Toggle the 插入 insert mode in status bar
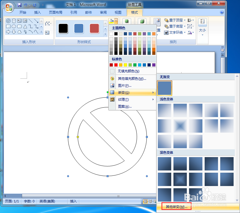The width and height of the screenshot is (240, 213). point(73,201)
